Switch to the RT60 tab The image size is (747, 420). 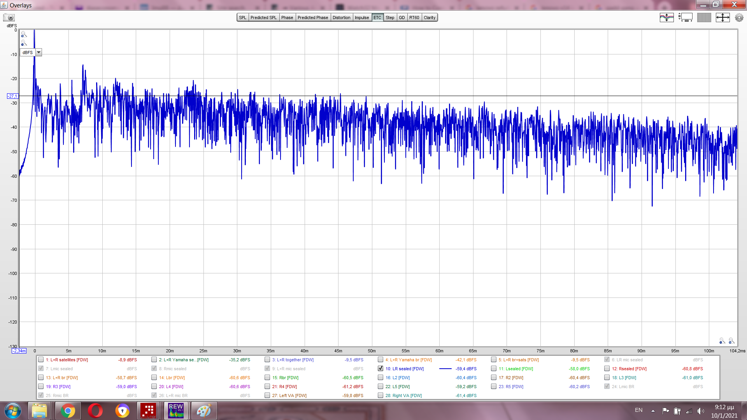coord(414,17)
